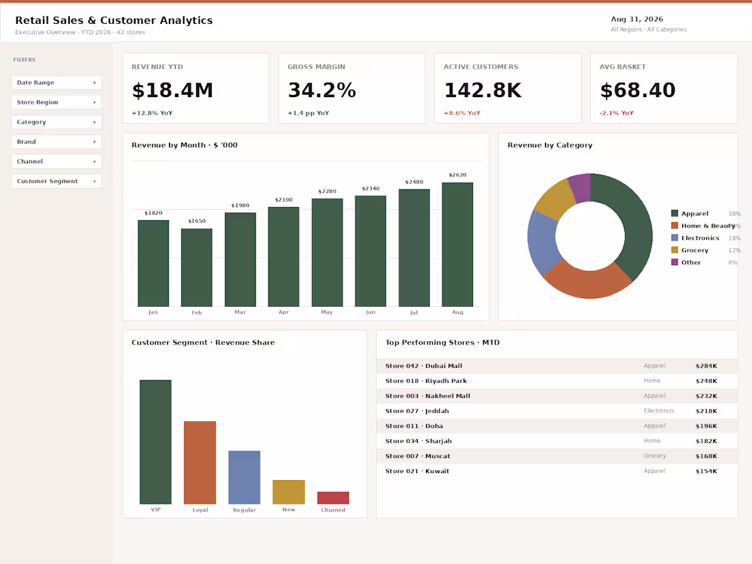Click the Grocery legend color swatch
The image size is (752, 564).
point(675,250)
